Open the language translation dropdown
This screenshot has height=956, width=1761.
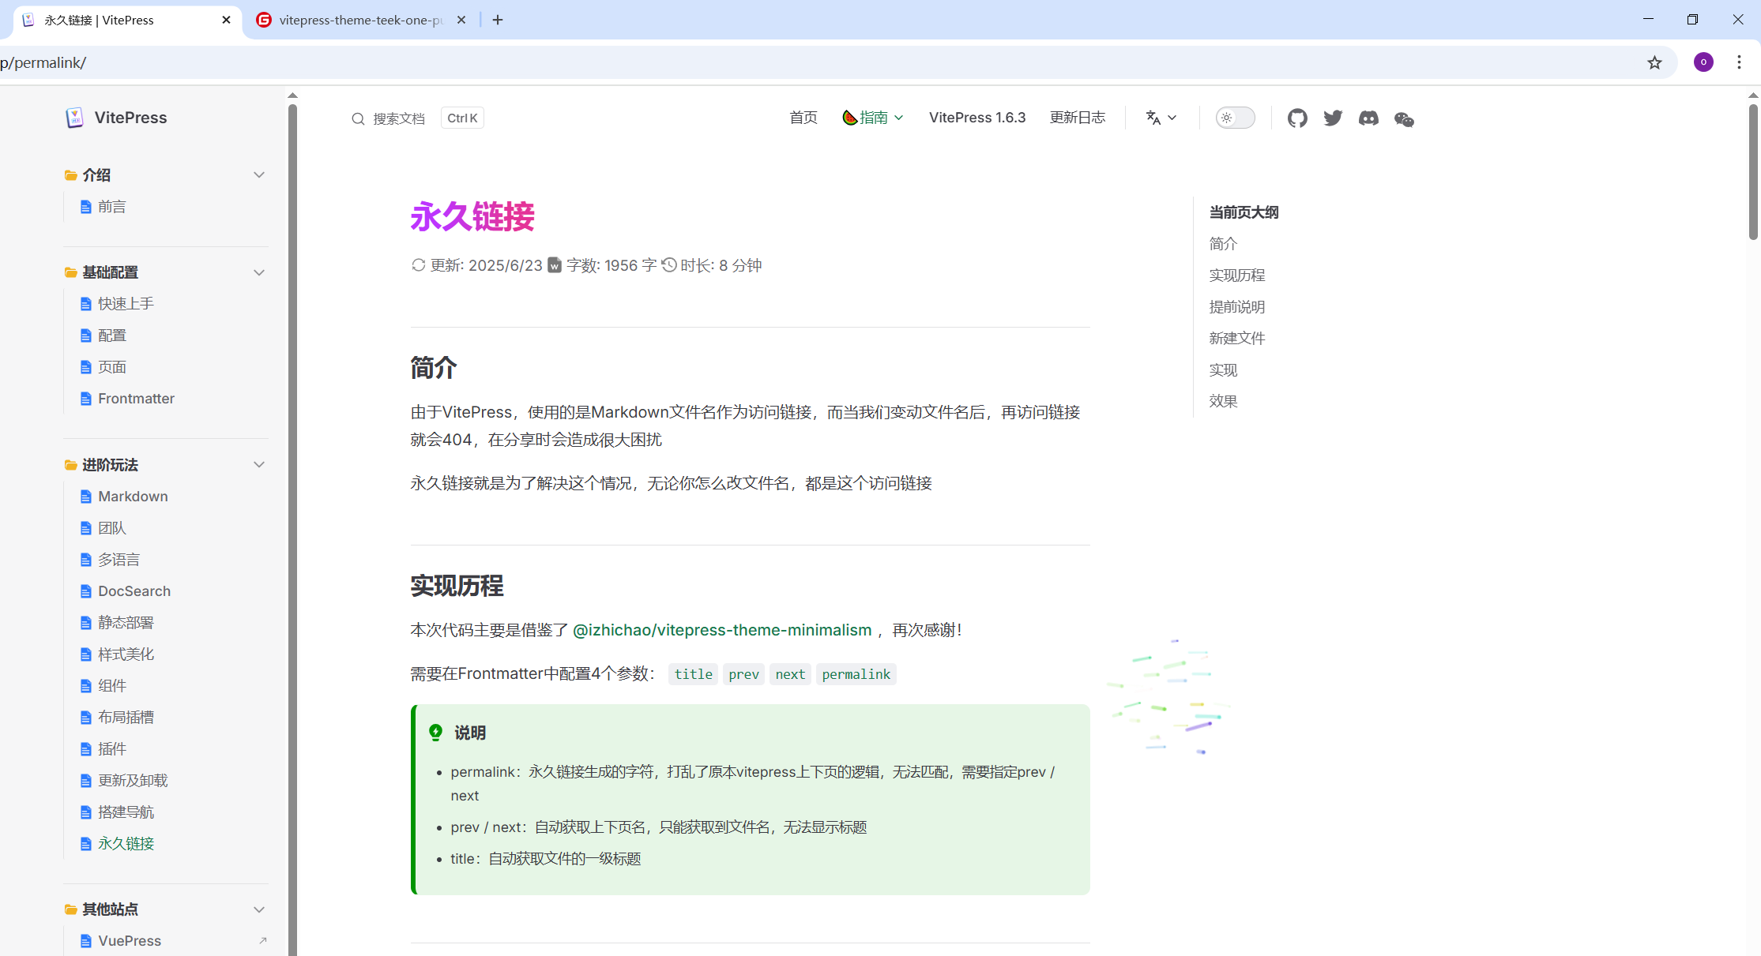[1161, 118]
